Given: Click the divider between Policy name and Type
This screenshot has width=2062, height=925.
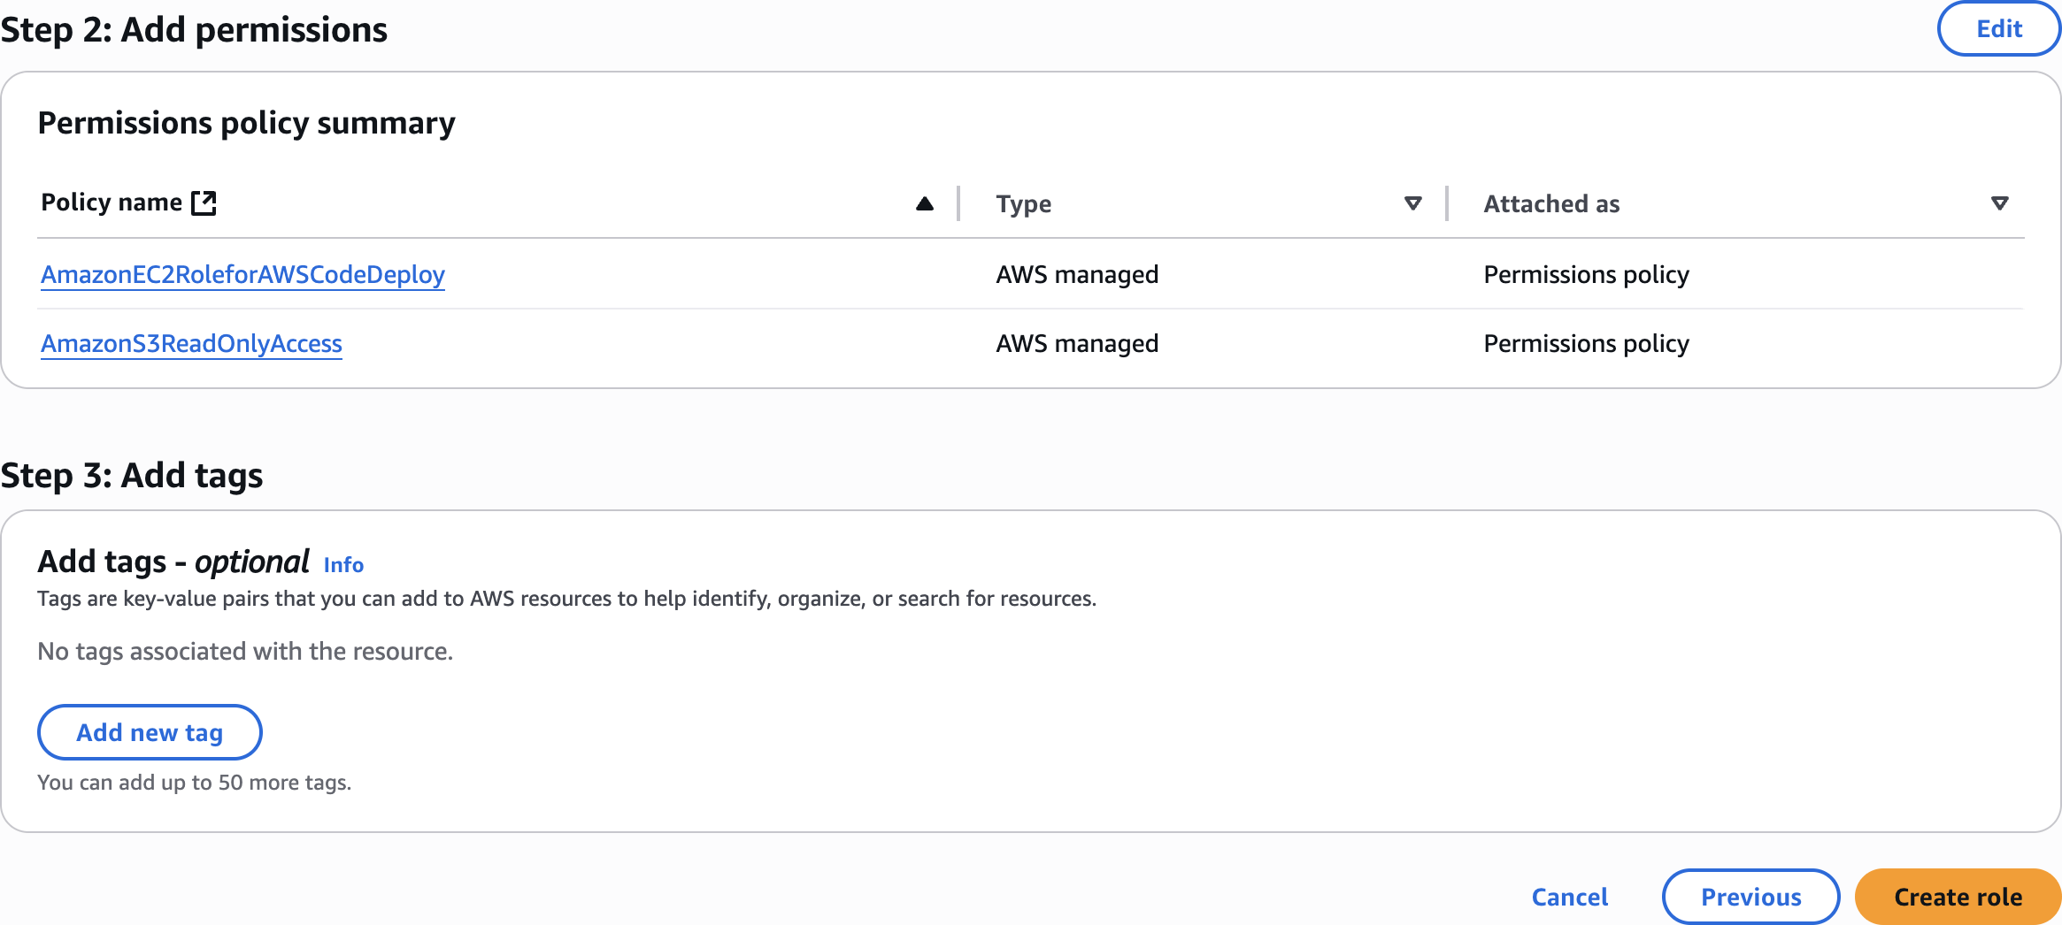Looking at the screenshot, I should pyautogui.click(x=958, y=203).
